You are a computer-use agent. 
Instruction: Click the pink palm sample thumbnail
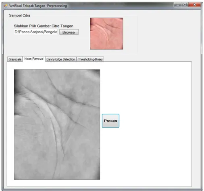[x=106, y=34]
